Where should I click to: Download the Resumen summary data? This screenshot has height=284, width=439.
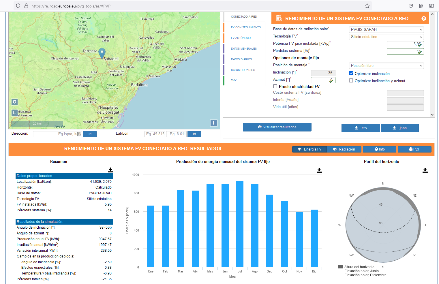pos(110,170)
